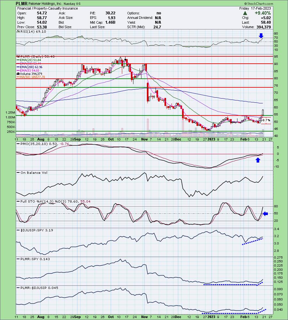Screen dimensions: 288x320
Task: Click the Options value 'no'
Action: (159, 13)
